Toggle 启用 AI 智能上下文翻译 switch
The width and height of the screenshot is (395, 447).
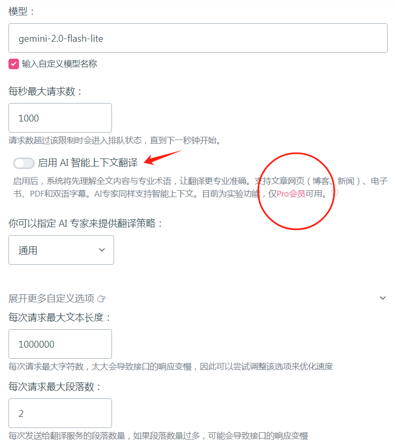pos(24,163)
